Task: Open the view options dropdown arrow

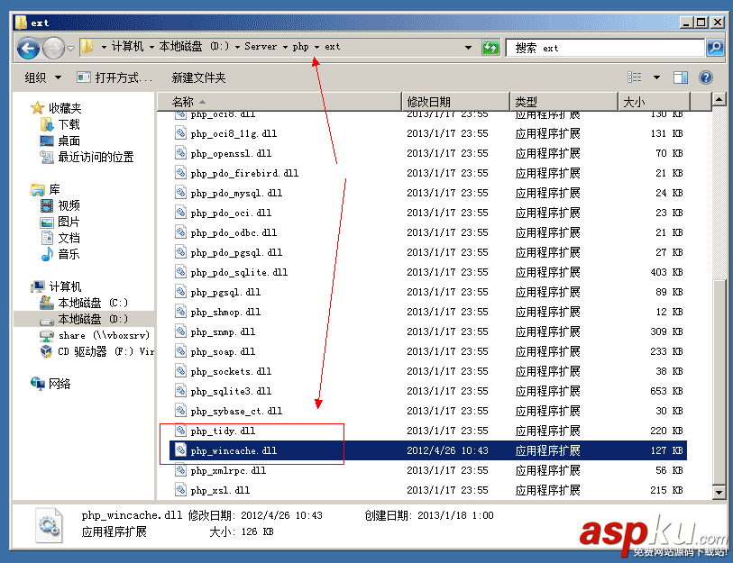Action: [x=656, y=77]
